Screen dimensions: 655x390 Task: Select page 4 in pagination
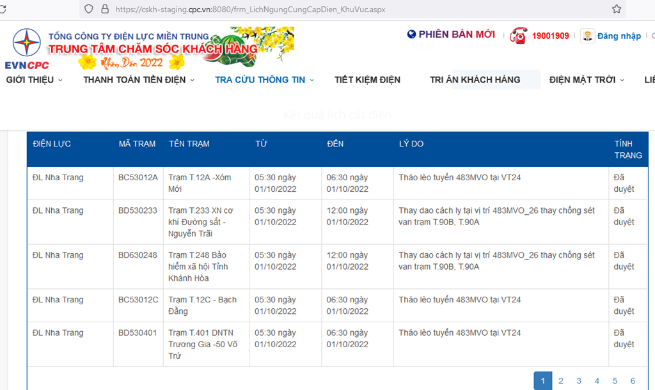pos(597,381)
